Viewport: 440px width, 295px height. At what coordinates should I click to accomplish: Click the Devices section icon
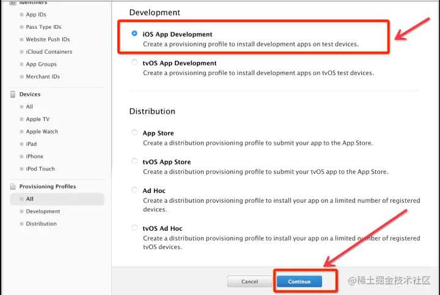[13, 94]
